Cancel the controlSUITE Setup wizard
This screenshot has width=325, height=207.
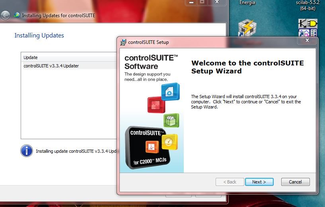tap(295, 182)
